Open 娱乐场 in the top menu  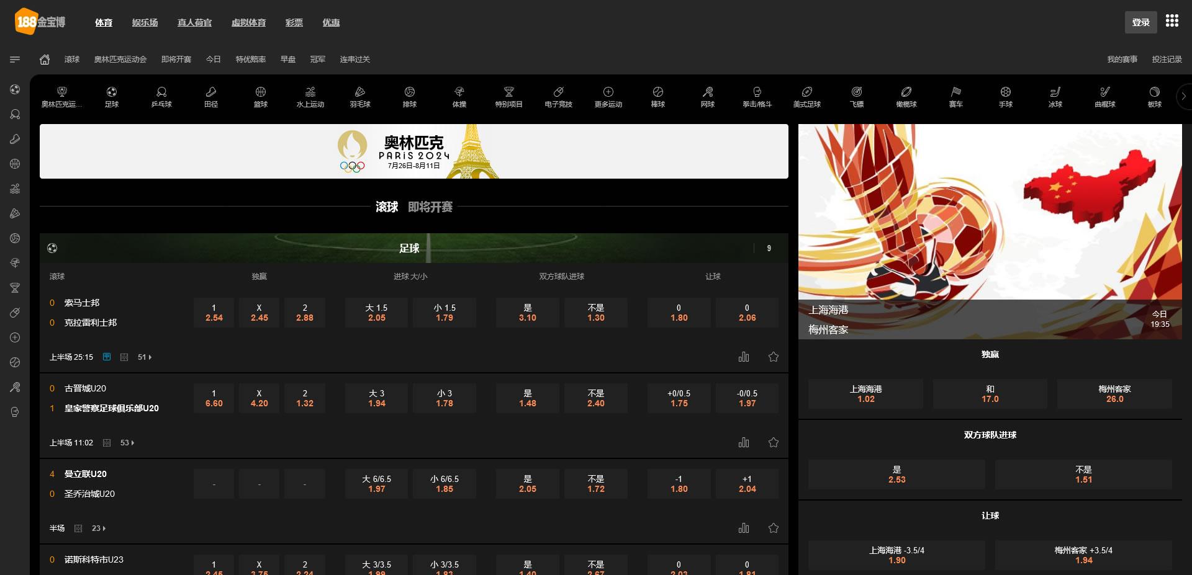click(145, 22)
